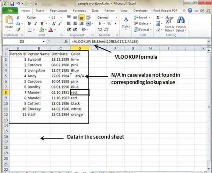The width and height of the screenshot is (212, 173).
Task: Open the Name Box dropdown arrow
Action: point(44,42)
